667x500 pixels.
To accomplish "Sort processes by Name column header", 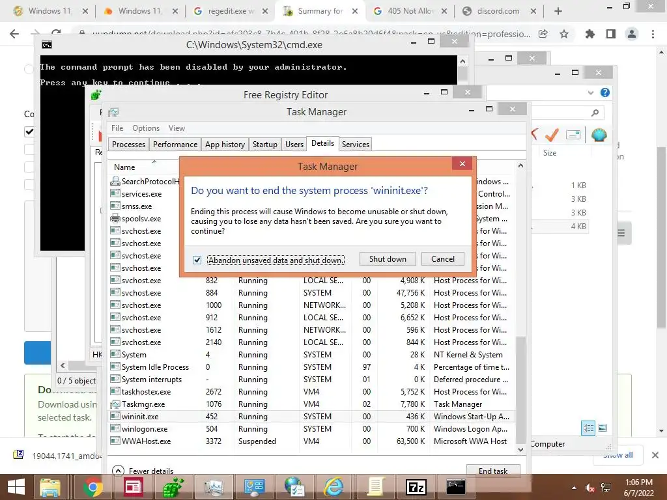I will click(x=124, y=167).
